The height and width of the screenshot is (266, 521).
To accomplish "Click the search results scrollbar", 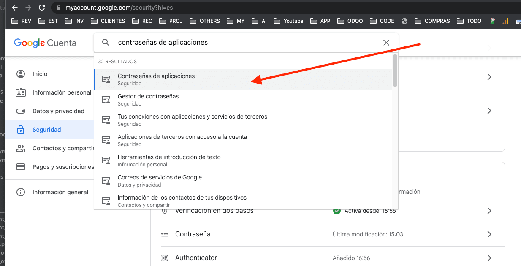I will 395,71.
